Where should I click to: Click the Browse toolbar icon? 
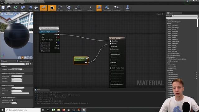[x=8, y=8]
